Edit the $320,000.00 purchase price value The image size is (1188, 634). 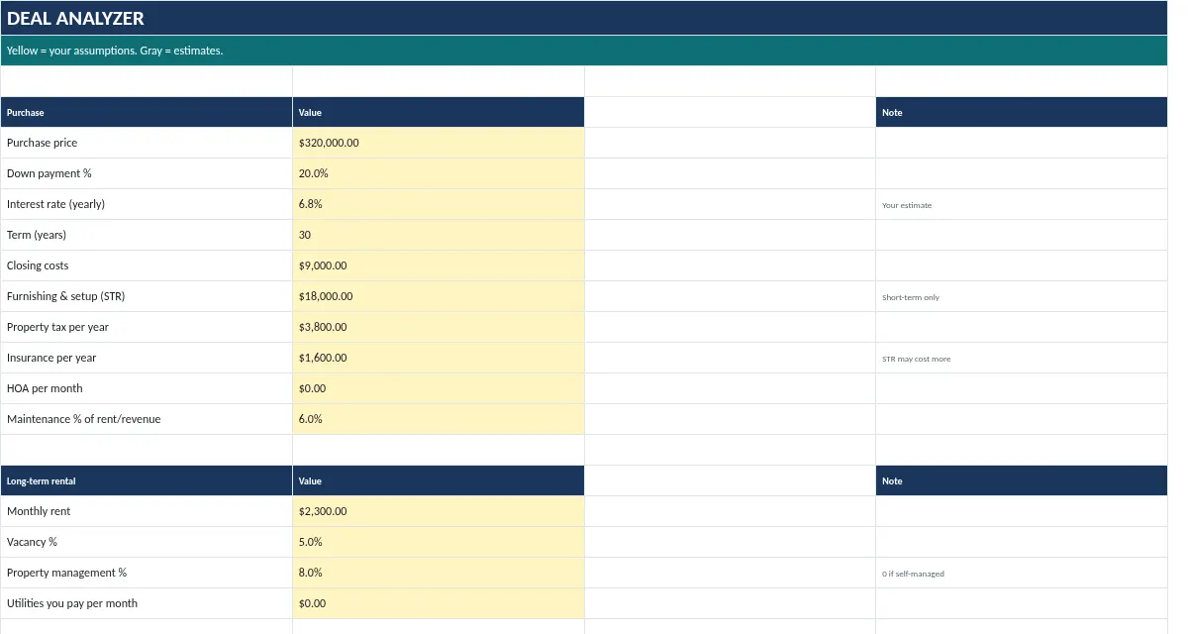pos(439,143)
